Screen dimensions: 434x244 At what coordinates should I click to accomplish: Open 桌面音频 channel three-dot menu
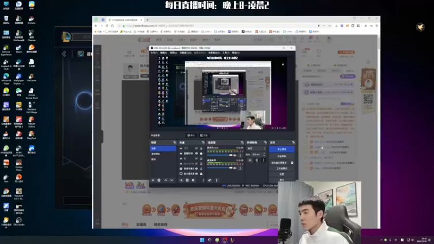click(240, 168)
